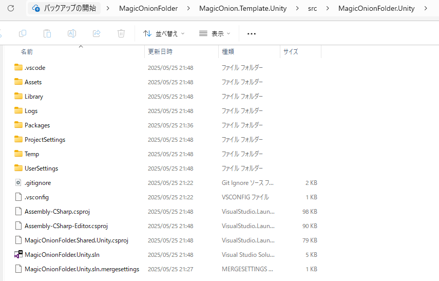Expand the chevron after MagicOnionFolder breadcrumb
Viewport: 439px width, 281px height.
(x=188, y=8)
